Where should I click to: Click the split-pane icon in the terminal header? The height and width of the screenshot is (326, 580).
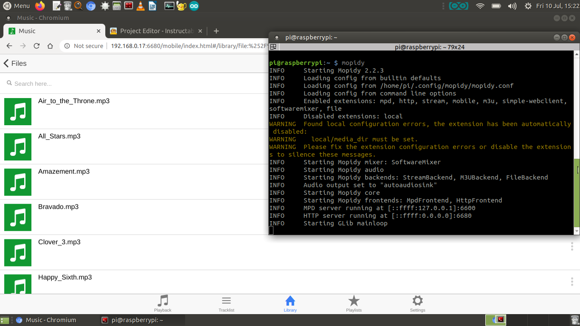(273, 47)
